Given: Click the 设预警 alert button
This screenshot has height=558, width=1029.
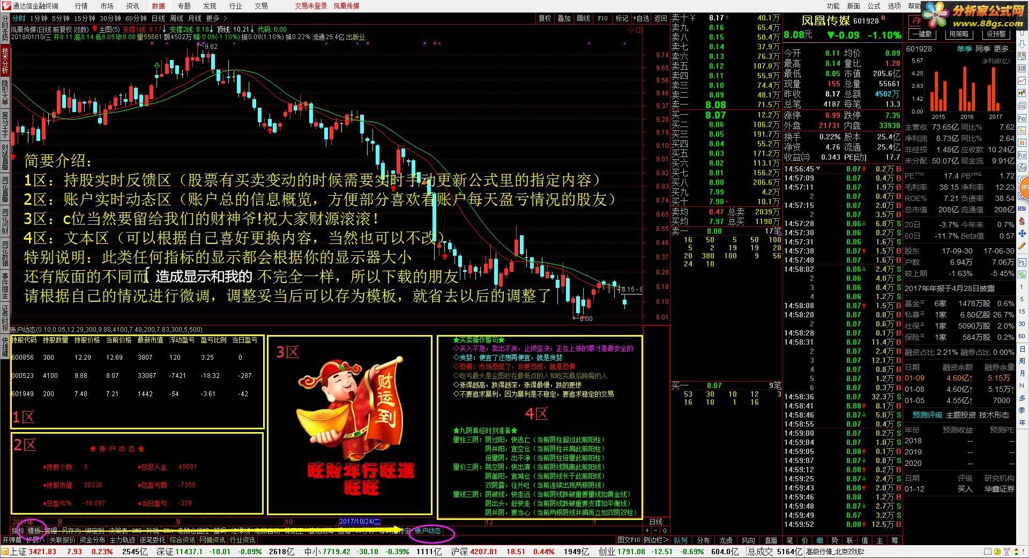Looking at the screenshot, I should 996,34.
